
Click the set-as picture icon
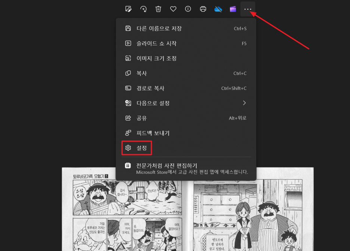tap(128, 103)
